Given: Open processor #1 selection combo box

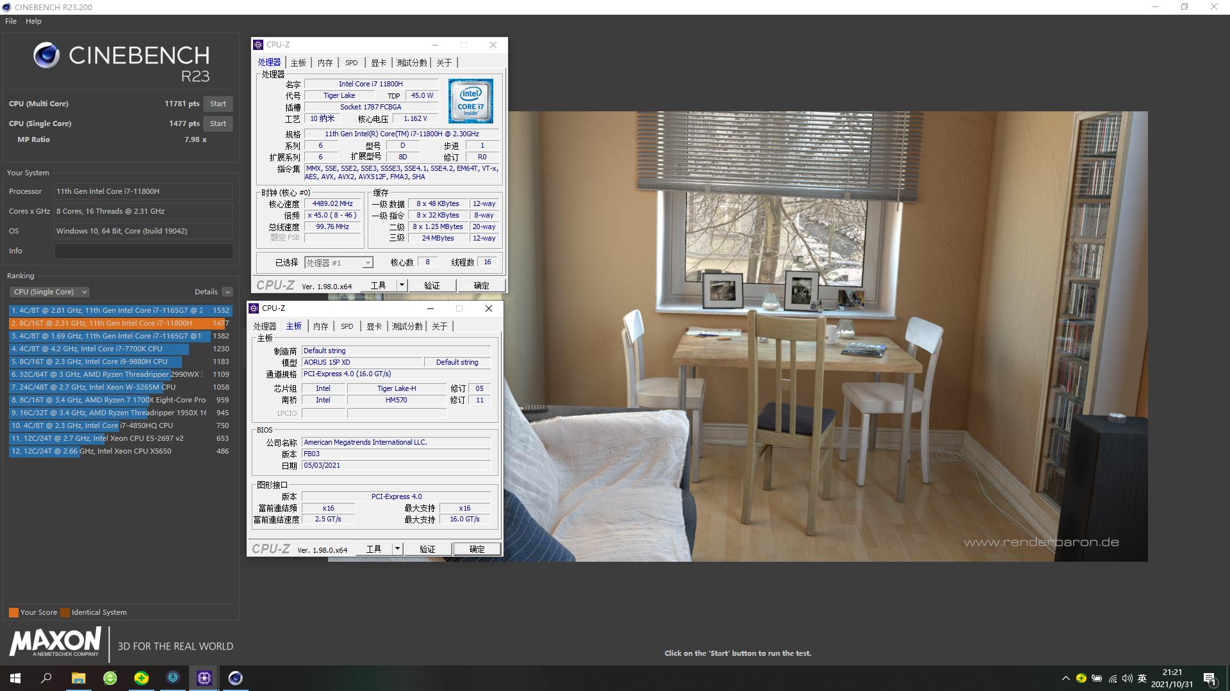Looking at the screenshot, I should click(x=339, y=262).
